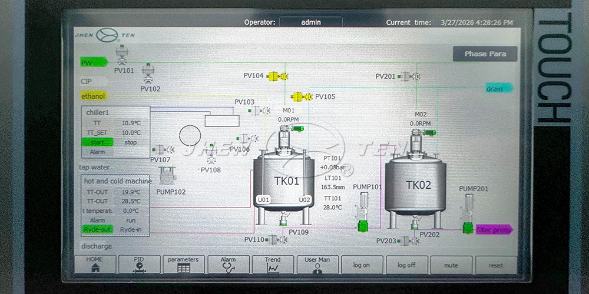Click the chiller1 TT_SET value field
Image resolution: width=589 pixels, height=294 pixels.
131,132
